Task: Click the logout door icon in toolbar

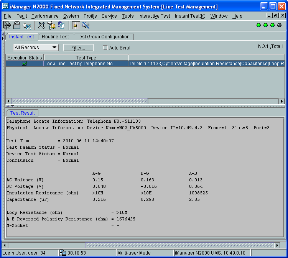Action: coord(7,25)
